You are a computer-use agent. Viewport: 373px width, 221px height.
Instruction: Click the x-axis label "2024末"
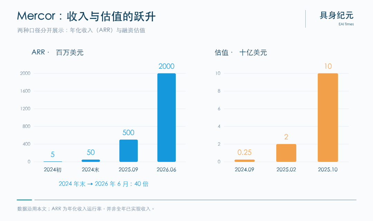(90, 170)
